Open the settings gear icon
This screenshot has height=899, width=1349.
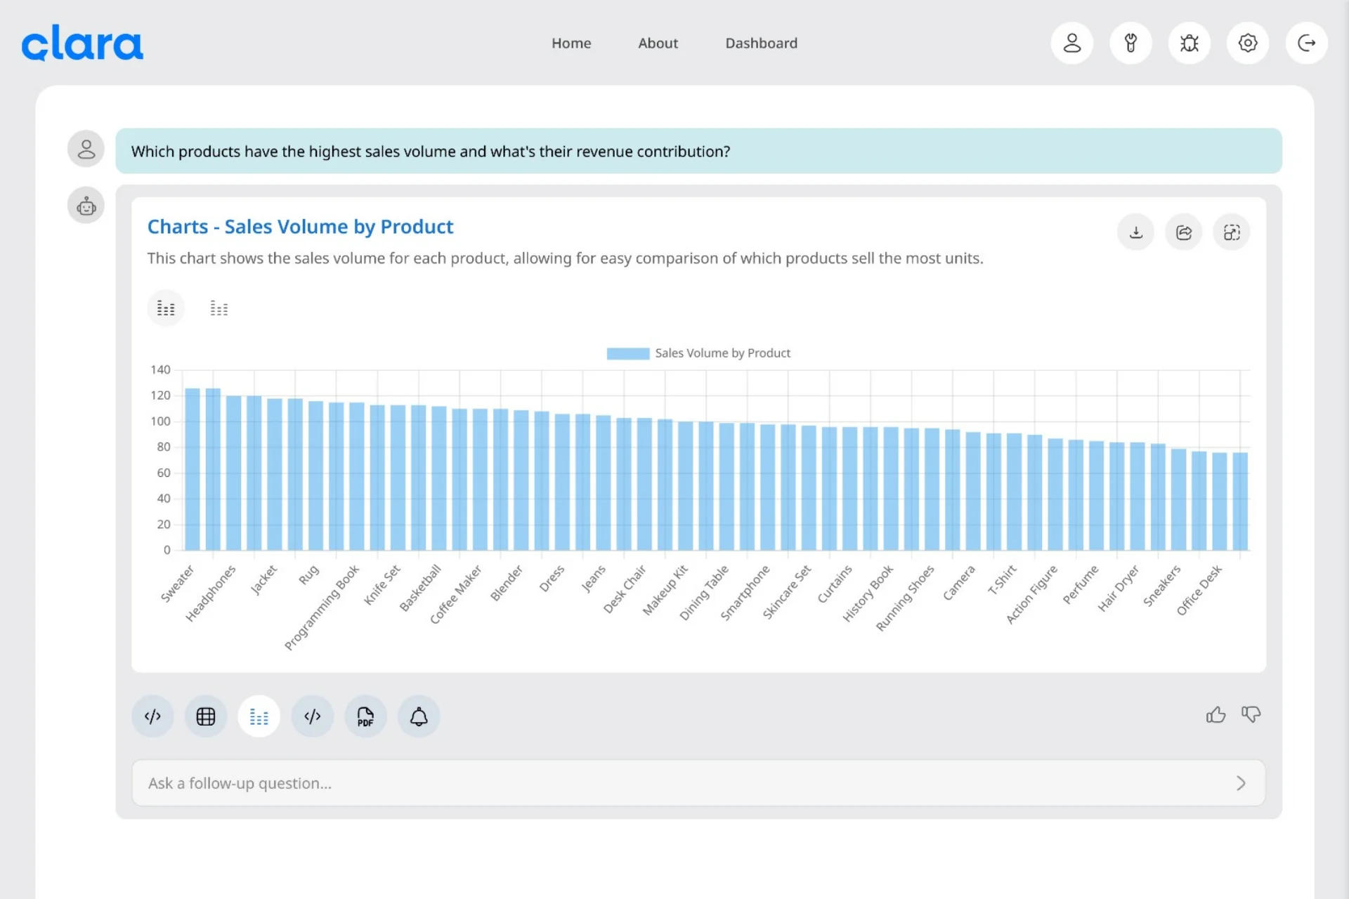(1248, 43)
